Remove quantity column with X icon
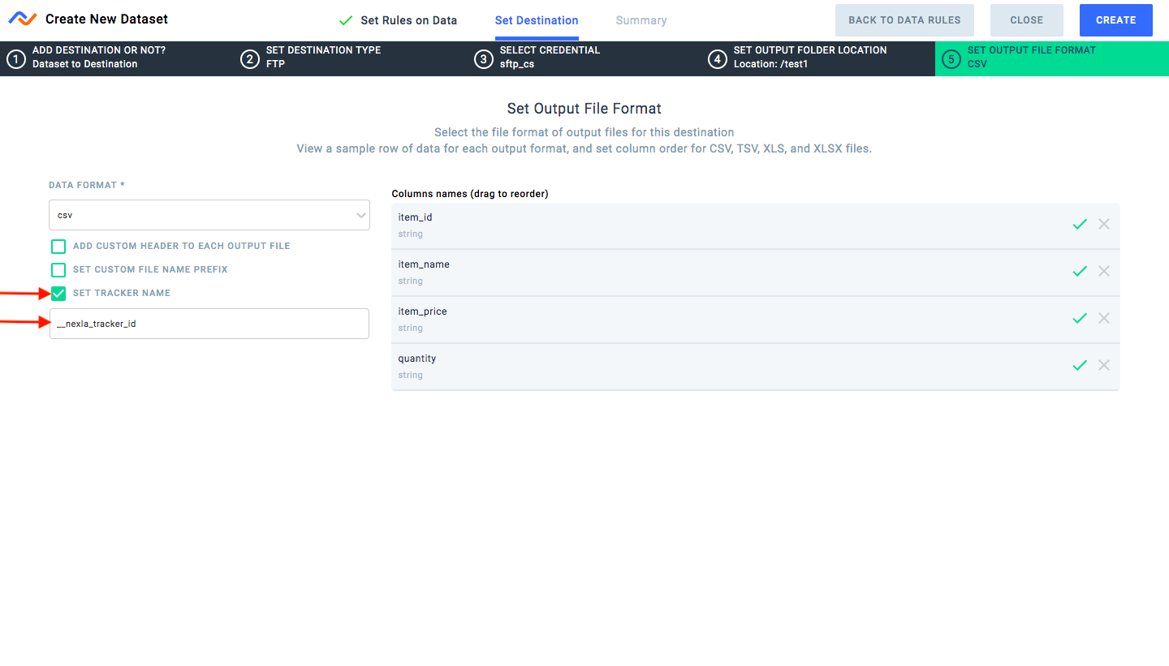 pyautogui.click(x=1104, y=365)
